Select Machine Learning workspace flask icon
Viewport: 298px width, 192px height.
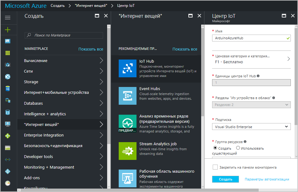click(127, 179)
